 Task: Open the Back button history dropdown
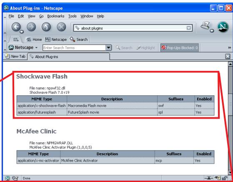tap(22, 32)
